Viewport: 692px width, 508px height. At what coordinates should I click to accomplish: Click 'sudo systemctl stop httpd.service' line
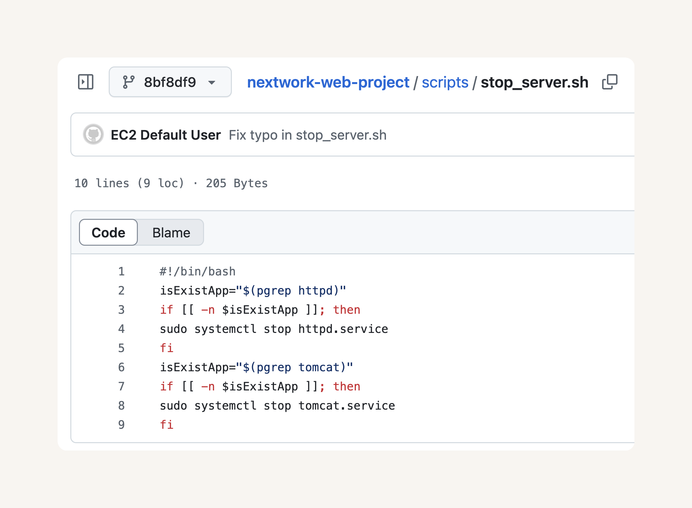tap(274, 329)
